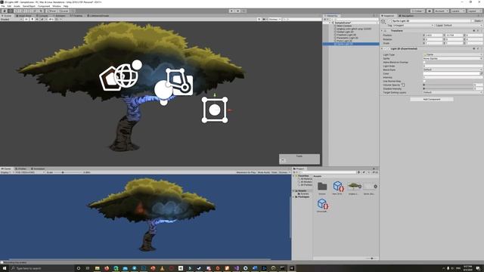Image resolution: width=484 pixels, height=272 pixels.
Task: Toggle Local handle rotation button
Action: pos(64,11)
